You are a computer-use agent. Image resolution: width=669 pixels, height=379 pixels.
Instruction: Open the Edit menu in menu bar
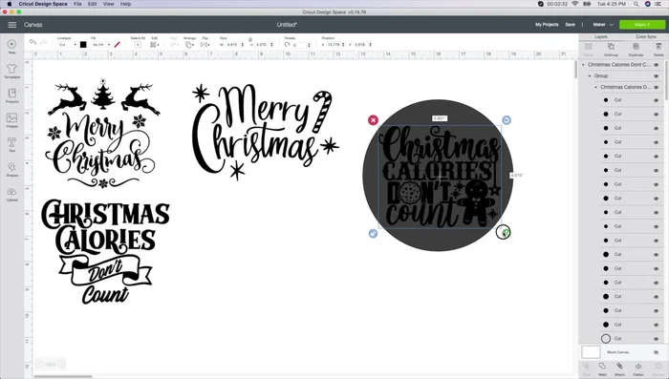click(x=92, y=4)
